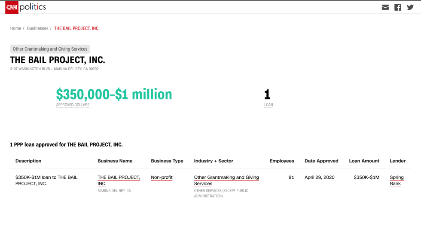Screen dimensions: 421x237
Task: Click the $350,000–$1 million approved amount
Action: [x=114, y=94]
